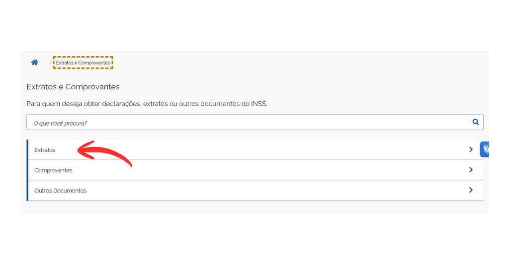The height and width of the screenshot is (266, 509).
Task: Click the blue vertical bar beside Extratos
Action: click(x=27, y=150)
